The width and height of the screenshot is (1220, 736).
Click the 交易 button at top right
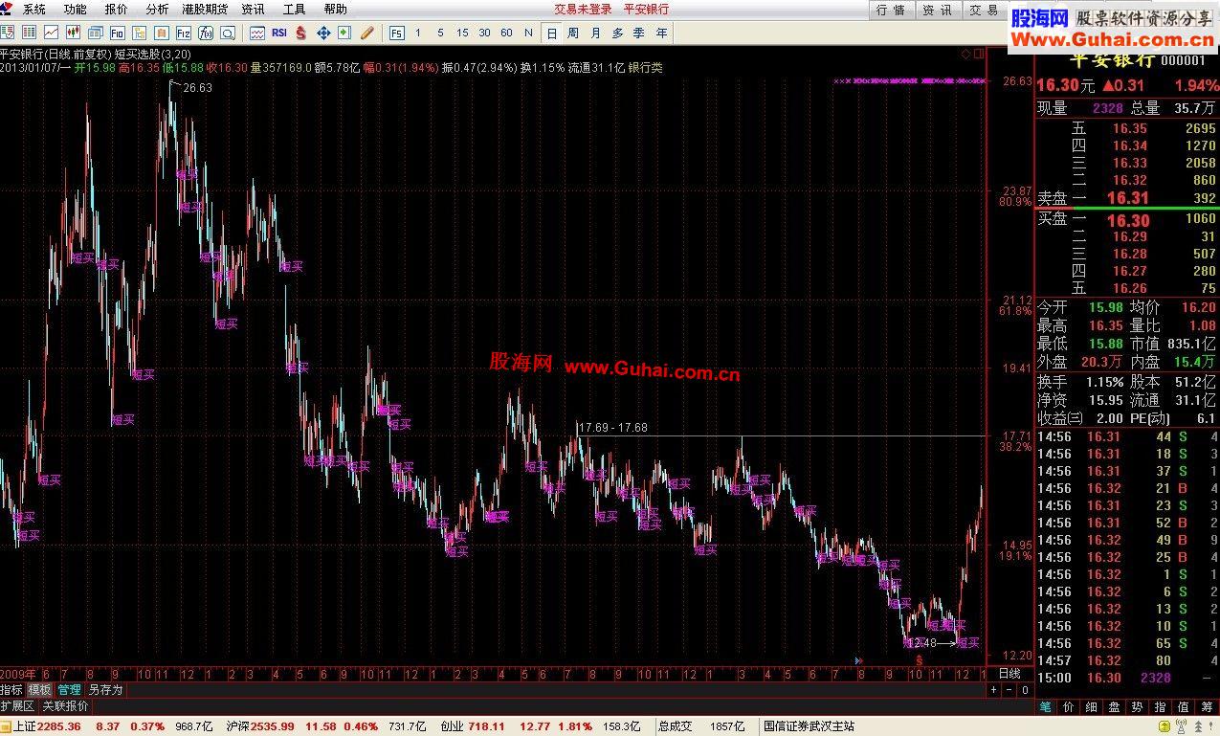pos(984,10)
